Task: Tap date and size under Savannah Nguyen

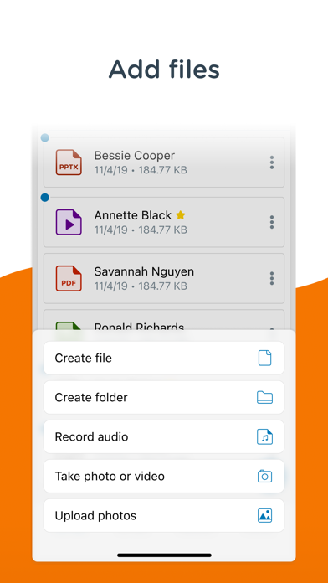Action: [141, 286]
